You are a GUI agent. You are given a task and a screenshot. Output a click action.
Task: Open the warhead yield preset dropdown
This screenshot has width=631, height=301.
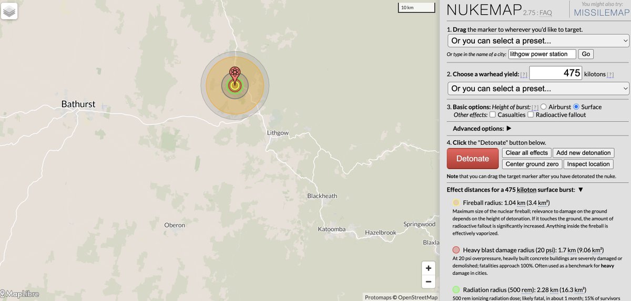click(538, 88)
